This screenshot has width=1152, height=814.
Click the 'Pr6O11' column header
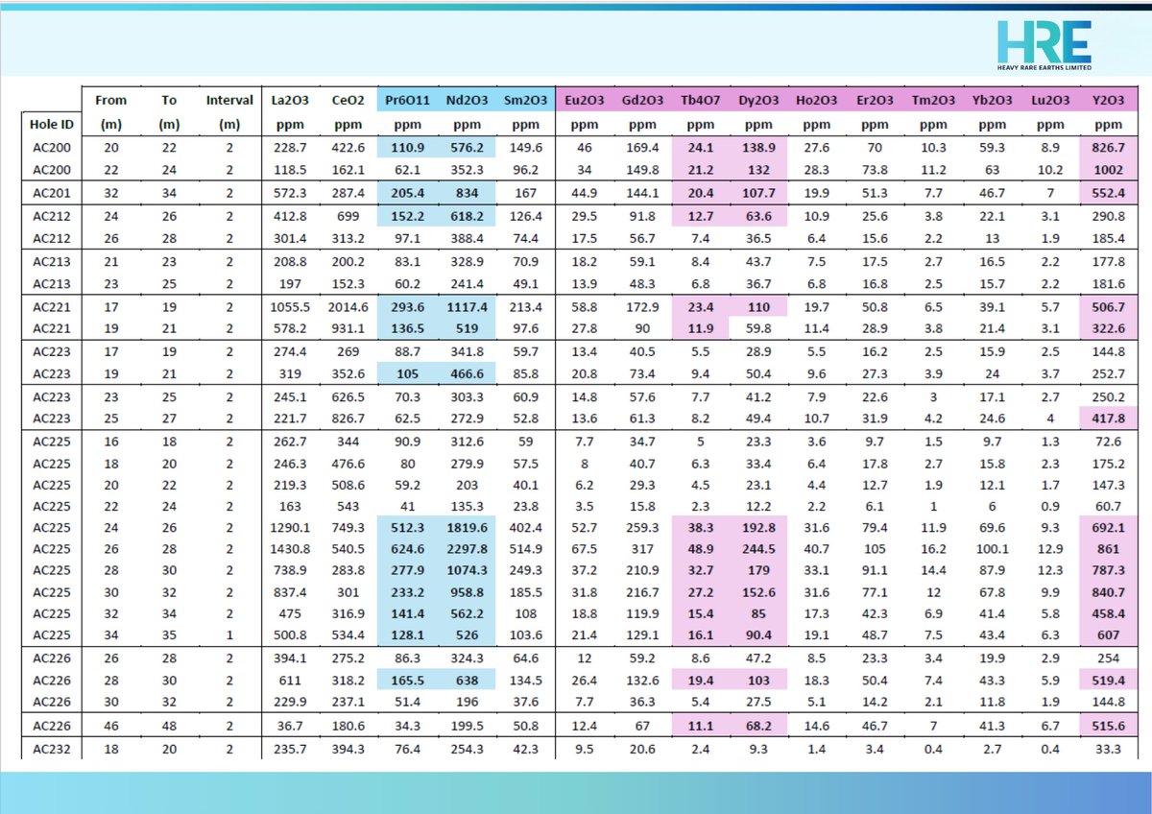tap(407, 100)
